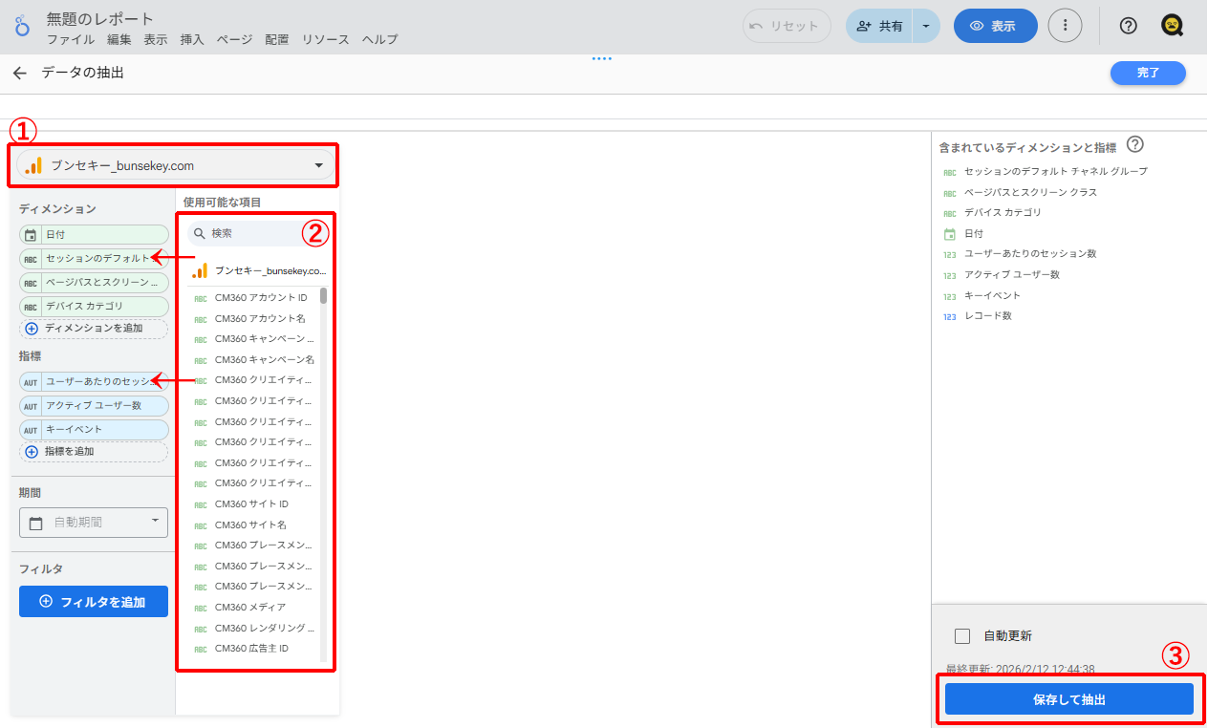Click the フィルタを追加 button

pyautogui.click(x=93, y=601)
